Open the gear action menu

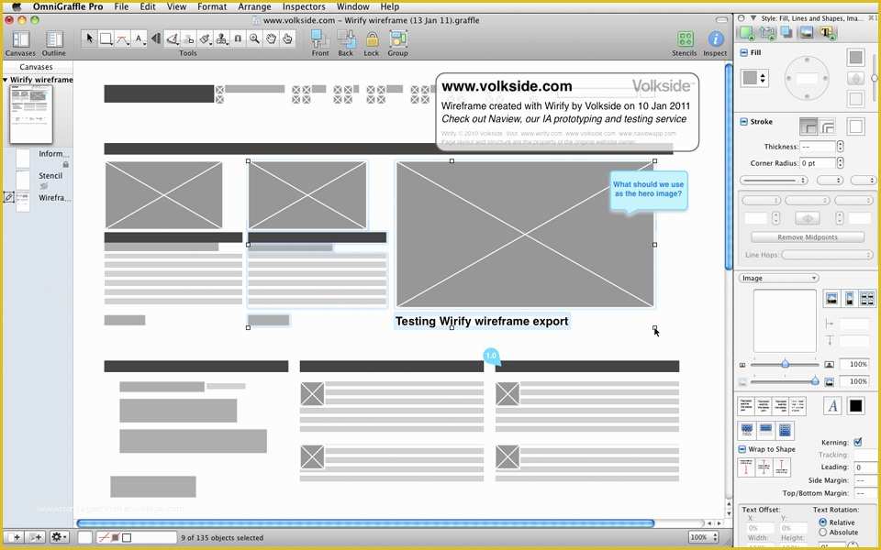coord(59,537)
